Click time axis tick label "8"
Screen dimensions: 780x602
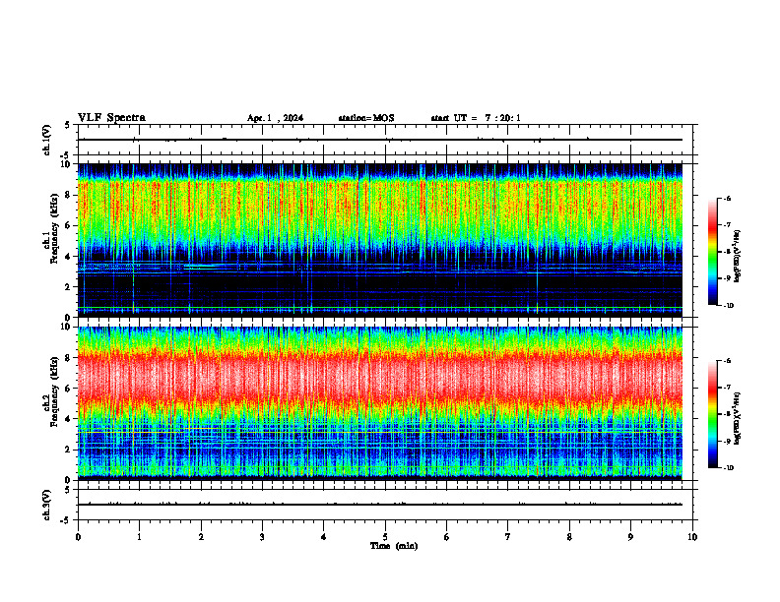pos(569,537)
